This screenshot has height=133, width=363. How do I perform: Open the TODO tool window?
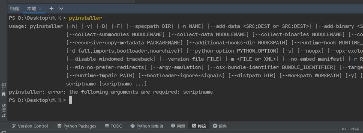tap(114, 126)
